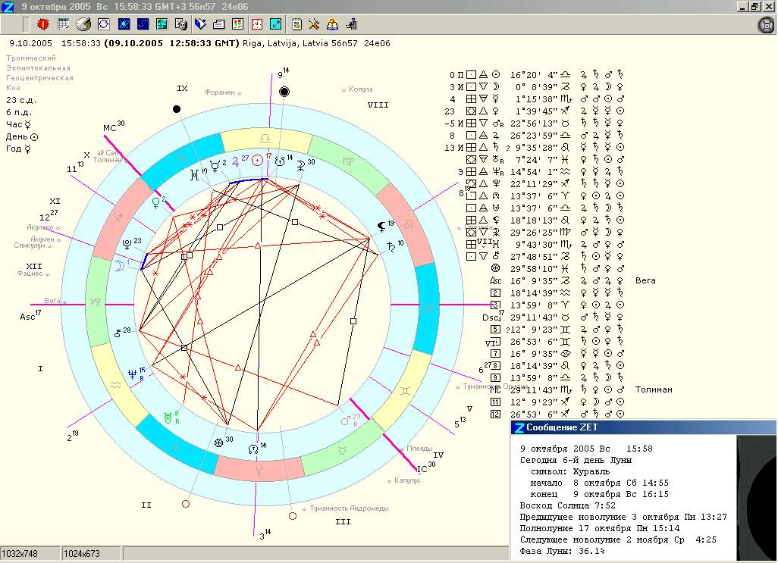778x563 pixels.
Task: Click the 'Тропический' zodiac setting label
Action: [x=31, y=58]
